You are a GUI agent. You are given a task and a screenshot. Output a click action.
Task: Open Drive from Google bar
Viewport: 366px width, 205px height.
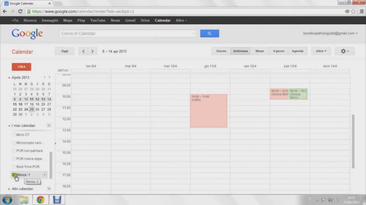[x=145, y=20]
